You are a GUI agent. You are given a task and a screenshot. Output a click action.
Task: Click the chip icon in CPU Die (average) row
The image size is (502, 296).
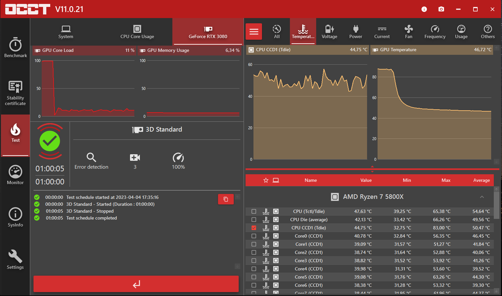276,220
